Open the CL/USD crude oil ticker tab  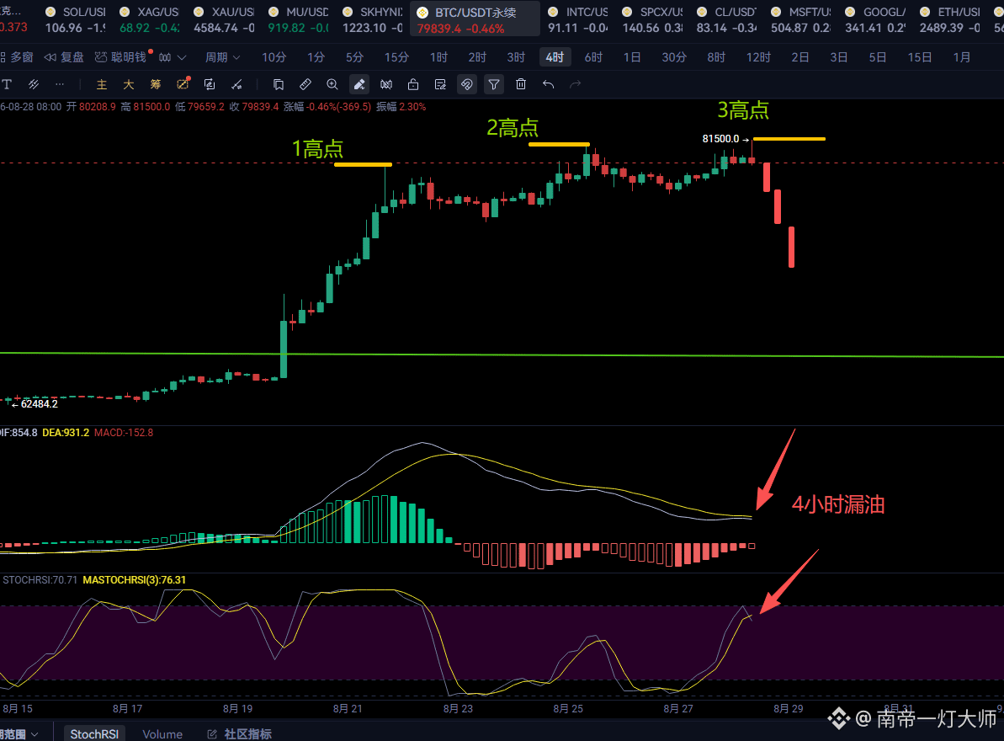[x=727, y=20]
